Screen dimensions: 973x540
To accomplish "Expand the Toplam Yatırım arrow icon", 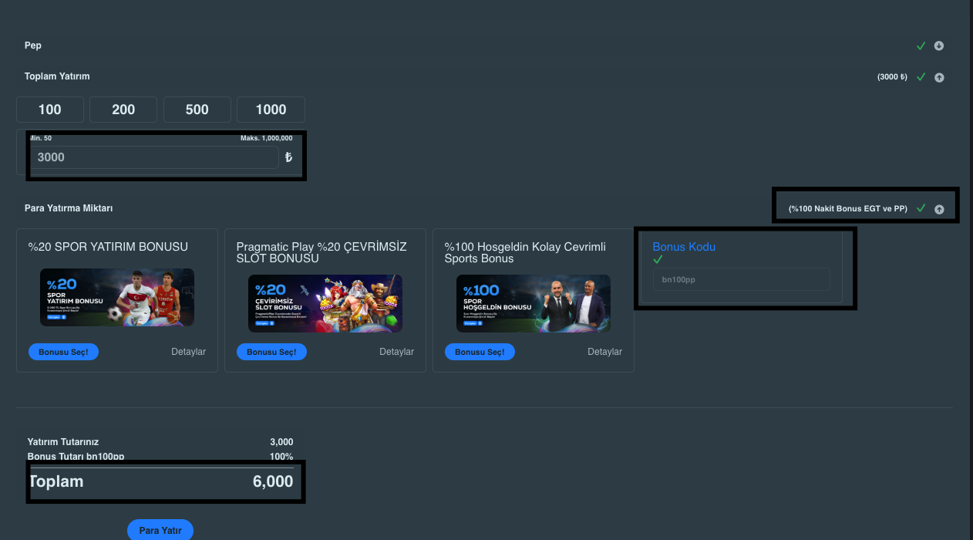I will pos(939,77).
